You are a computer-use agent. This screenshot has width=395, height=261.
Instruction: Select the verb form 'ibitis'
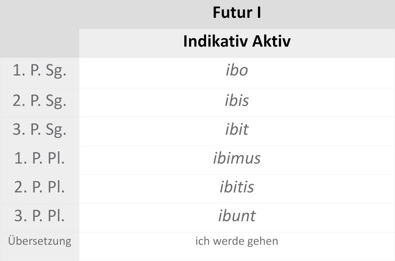click(x=237, y=187)
